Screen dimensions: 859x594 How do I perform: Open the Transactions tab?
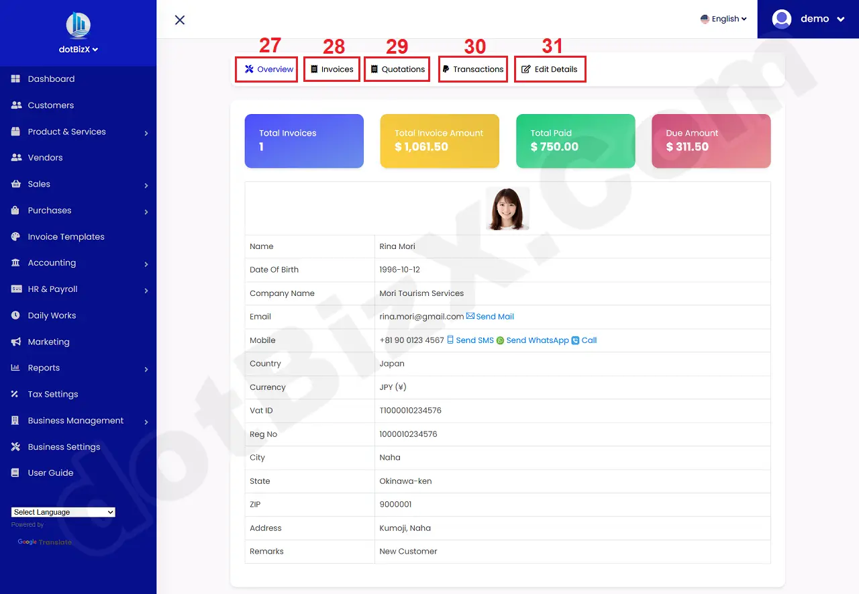pos(473,69)
